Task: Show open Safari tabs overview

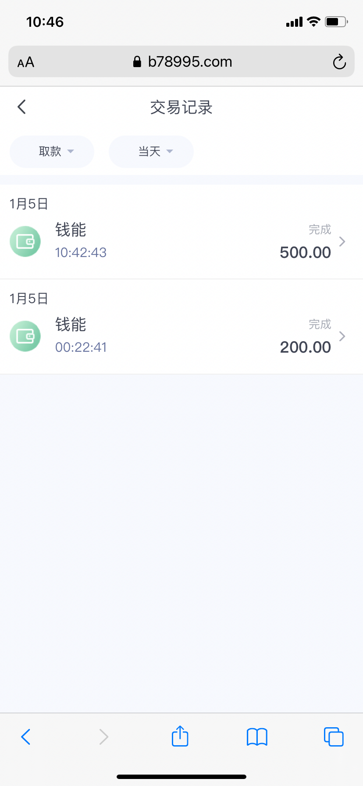Action: pos(334,737)
